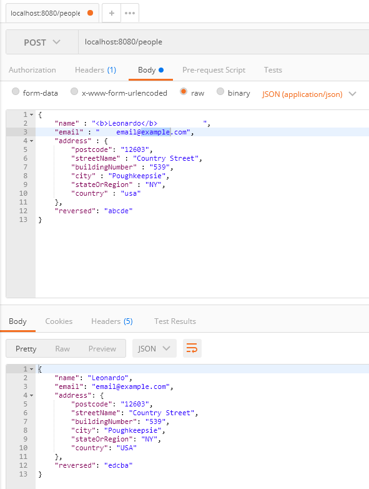Collapse response line 1 fold arrow
Image resolution: width=369 pixels, height=489 pixels.
point(31,369)
